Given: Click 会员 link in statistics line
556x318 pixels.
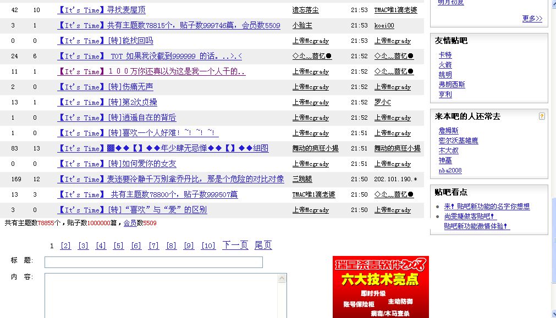Looking at the screenshot, I should point(130,223).
